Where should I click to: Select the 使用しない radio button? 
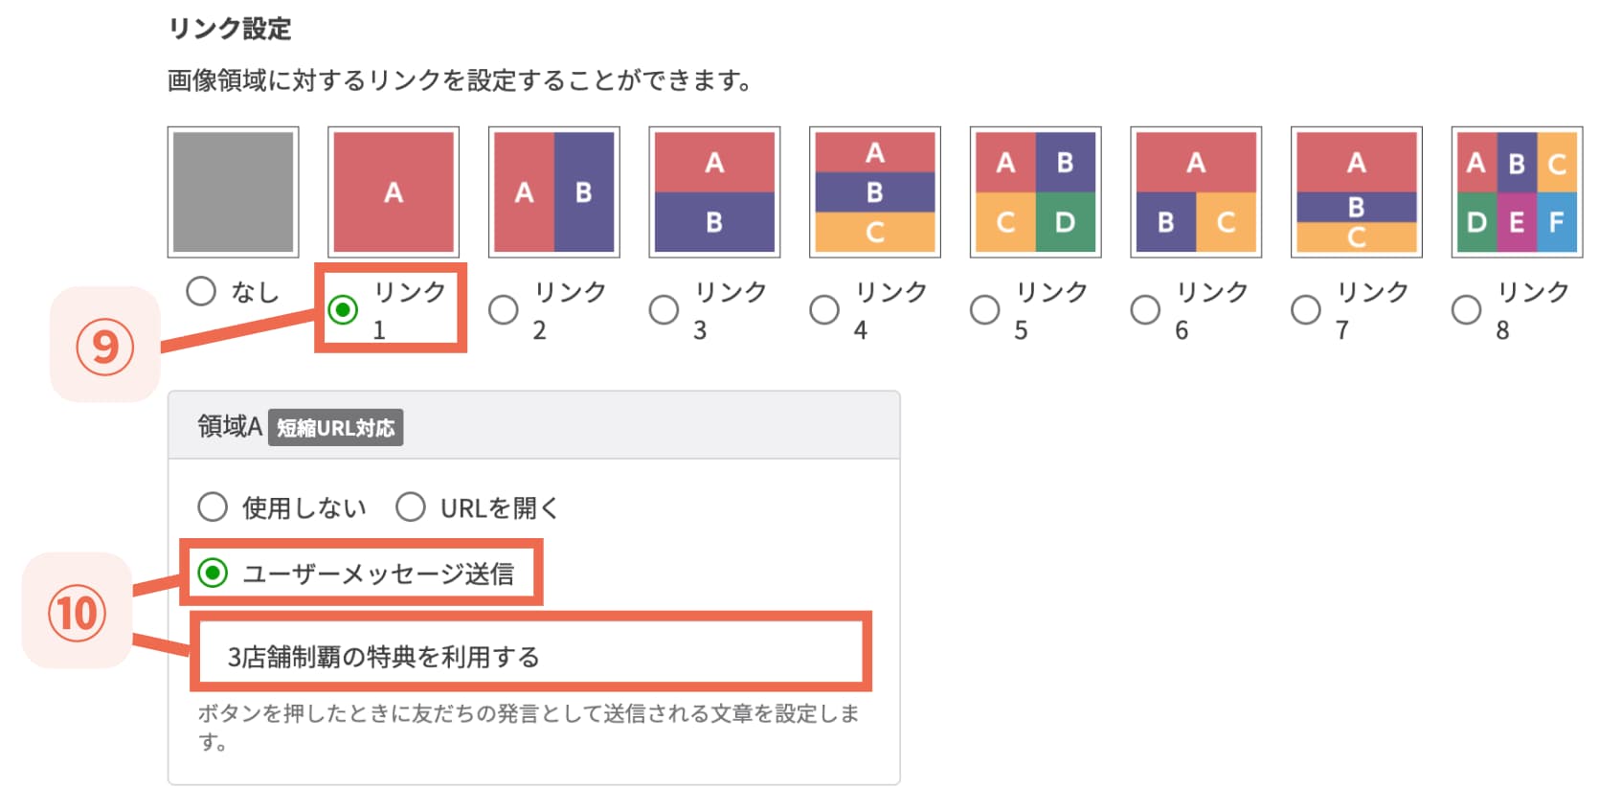point(213,506)
